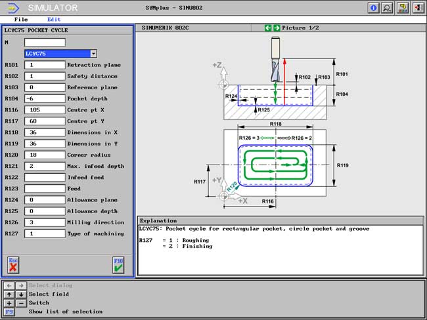Click the plus Switch key button
Viewport: 427px width, 320px height.
(x=9, y=303)
